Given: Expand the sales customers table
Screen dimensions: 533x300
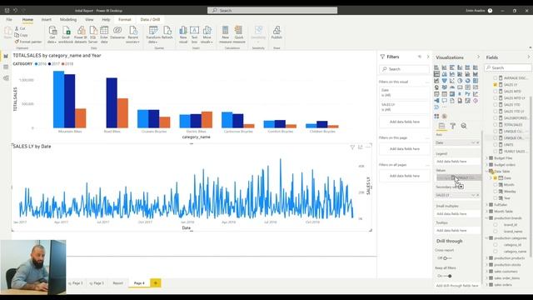Looking at the screenshot, I should [x=486, y=272].
